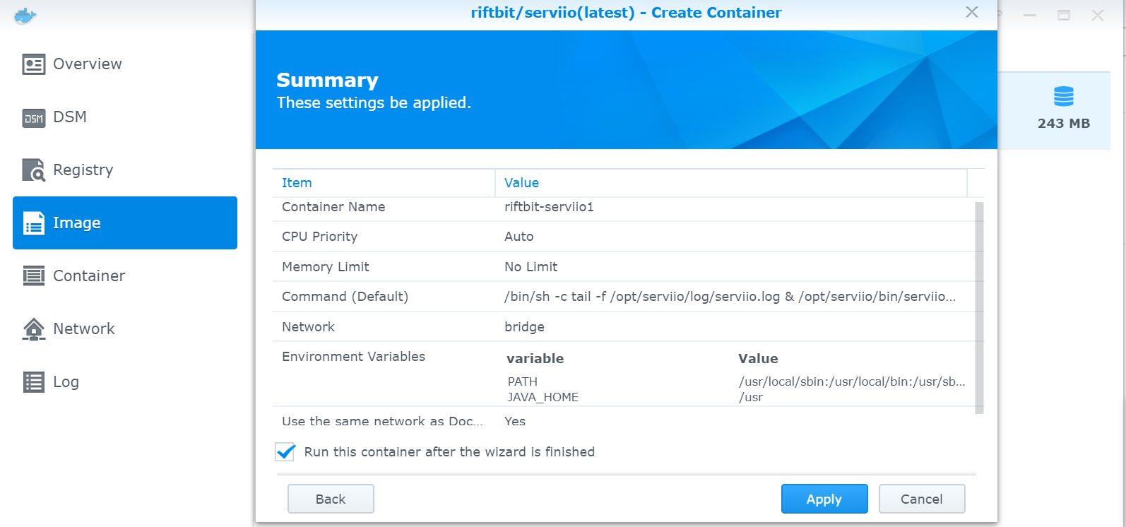This screenshot has width=1126, height=527.
Task: Open Network using the house icon
Action: (x=34, y=329)
